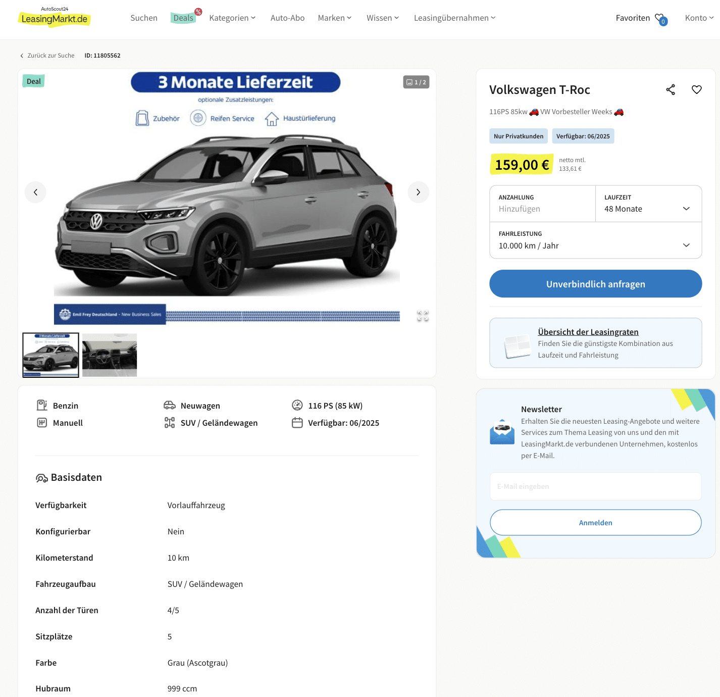Expand the Kategorien menu
720x697 pixels.
tap(232, 18)
